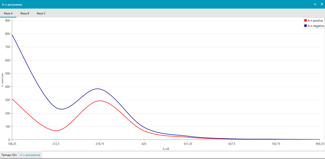325x159 pixels.
Task: Switch to the Фаза C tab
Action: [41, 13]
